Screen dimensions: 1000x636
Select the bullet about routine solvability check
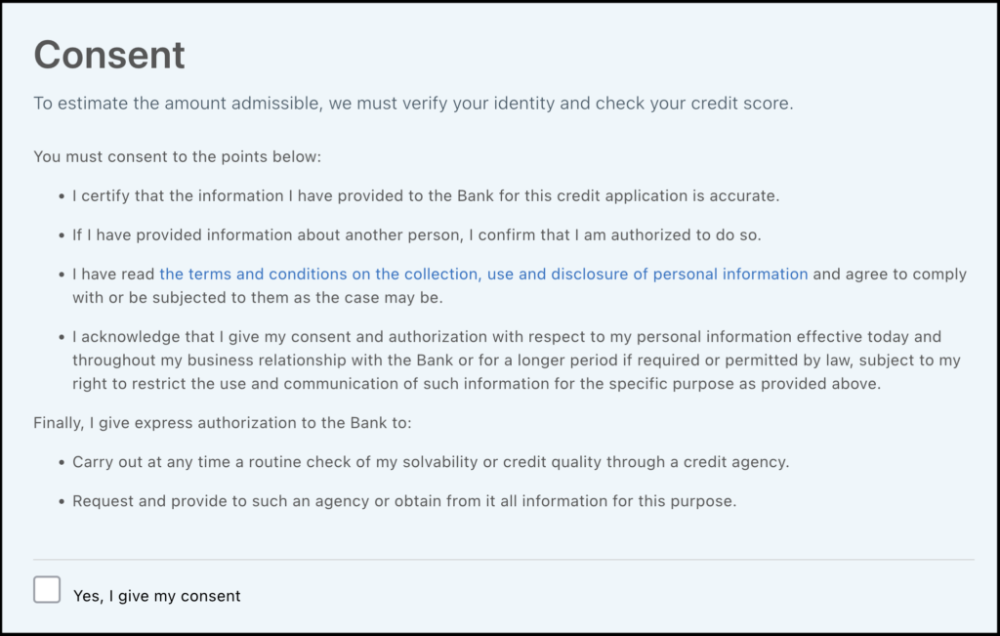click(430, 462)
